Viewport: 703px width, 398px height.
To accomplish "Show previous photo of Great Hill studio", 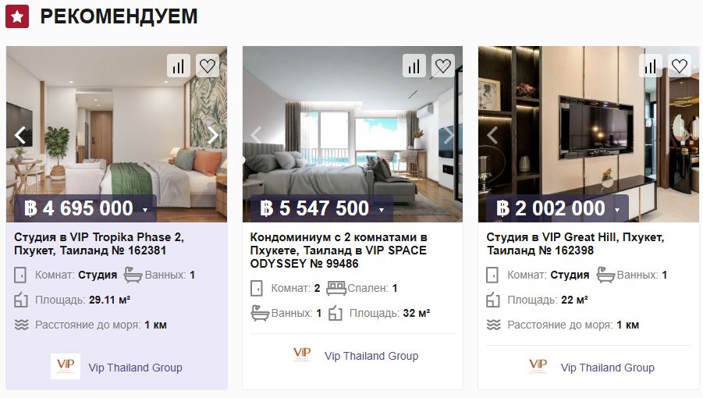I will [492, 135].
